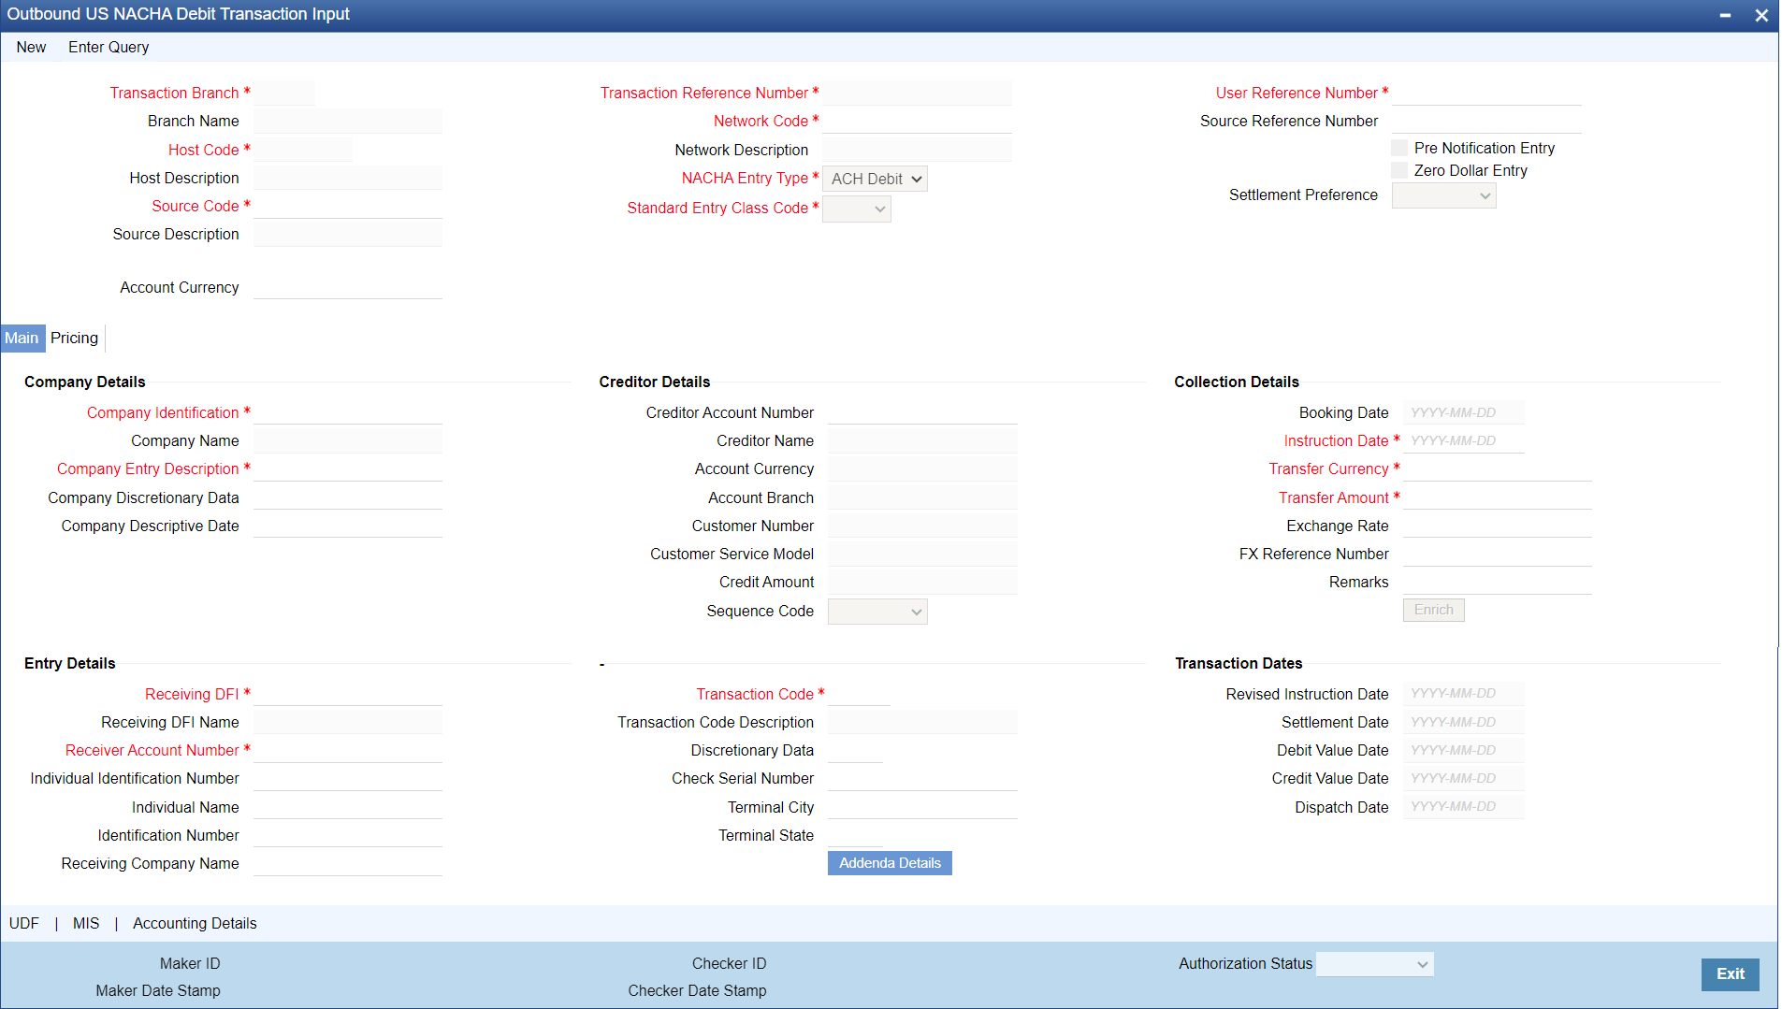Expand the Sequence Code dropdown
Screen dimensions: 1782x1009
coord(877,612)
